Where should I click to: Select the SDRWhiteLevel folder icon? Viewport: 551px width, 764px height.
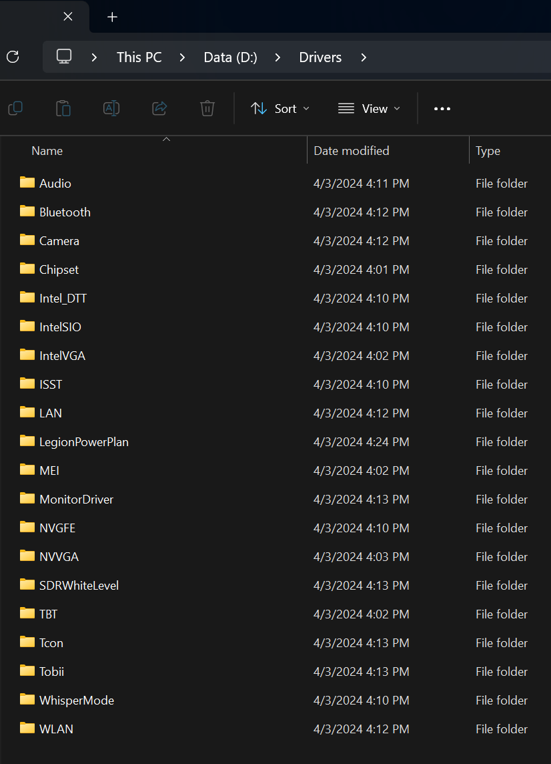click(27, 585)
